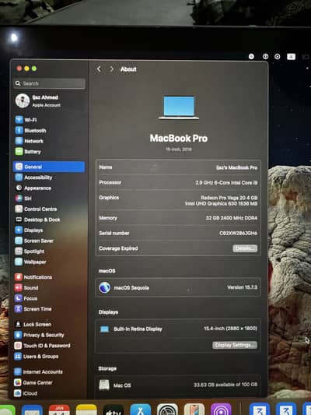Image resolution: width=311 pixels, height=415 pixels.
Task: Open Apple TV from the Dock
Action: [x=114, y=410]
